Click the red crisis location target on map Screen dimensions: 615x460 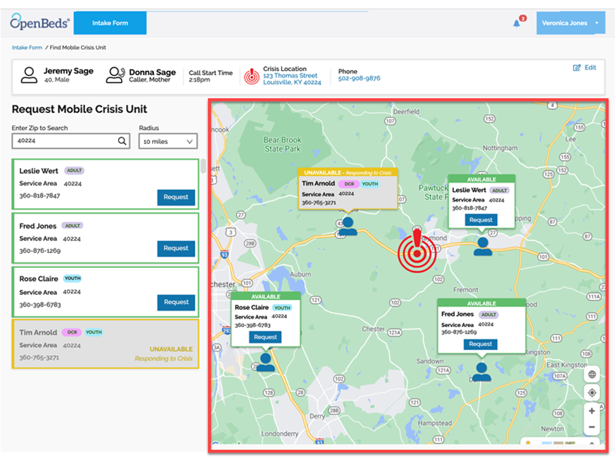coord(417,253)
